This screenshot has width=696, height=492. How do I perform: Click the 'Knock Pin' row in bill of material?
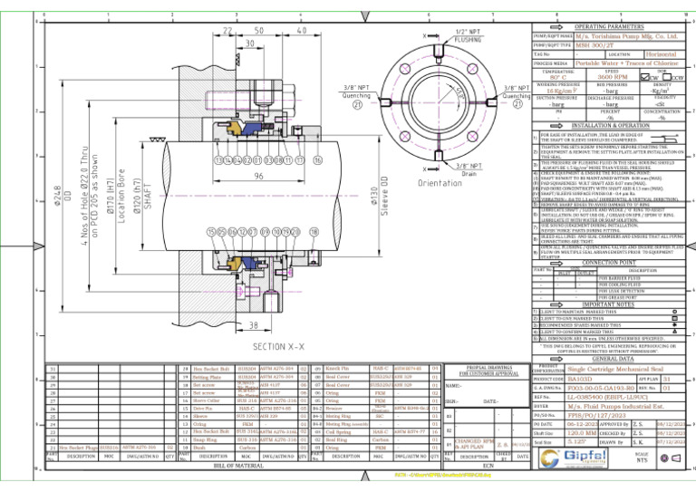[374, 369]
